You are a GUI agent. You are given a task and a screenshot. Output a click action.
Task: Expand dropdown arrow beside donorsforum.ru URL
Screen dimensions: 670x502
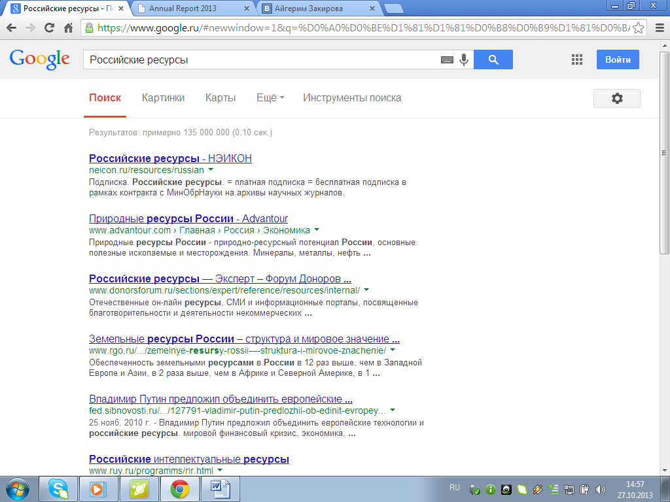[x=366, y=290]
